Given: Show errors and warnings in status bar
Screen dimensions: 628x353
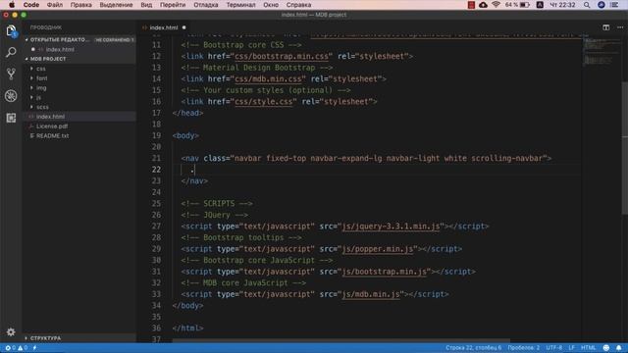Looking at the screenshot, I should tap(16, 348).
